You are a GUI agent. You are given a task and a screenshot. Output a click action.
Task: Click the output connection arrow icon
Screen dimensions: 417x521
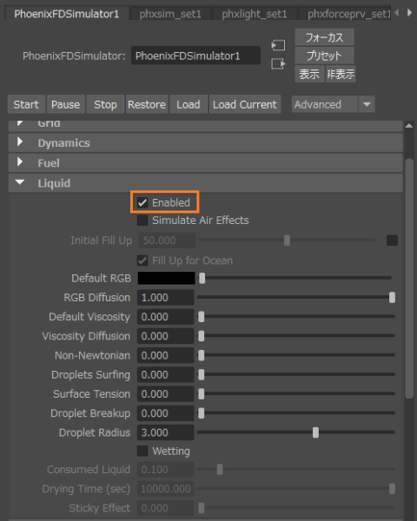(x=278, y=63)
